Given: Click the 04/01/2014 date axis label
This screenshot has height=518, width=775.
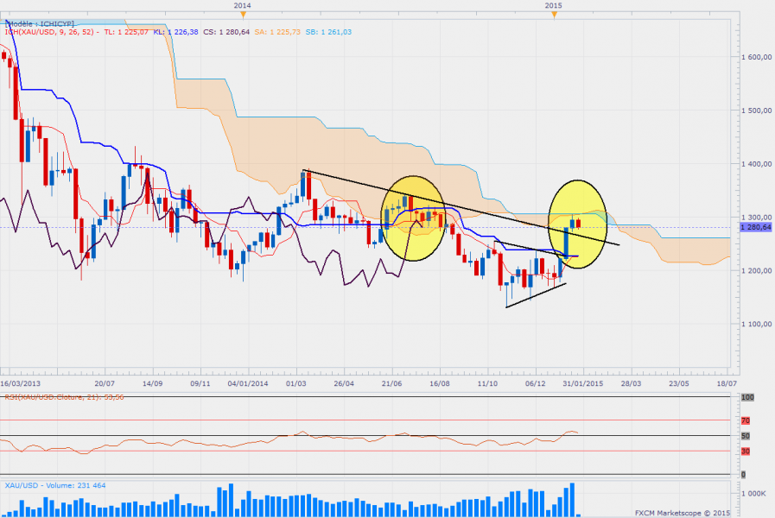Looking at the screenshot, I should [248, 383].
